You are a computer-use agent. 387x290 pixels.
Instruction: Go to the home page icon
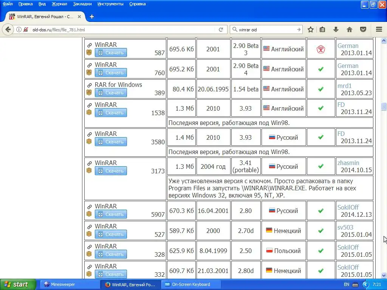point(349,29)
